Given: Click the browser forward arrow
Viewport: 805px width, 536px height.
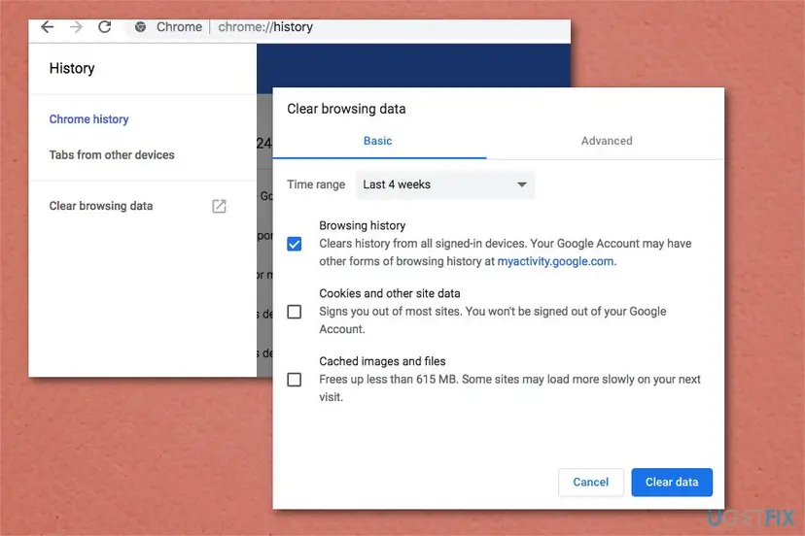Looking at the screenshot, I should click(x=76, y=26).
